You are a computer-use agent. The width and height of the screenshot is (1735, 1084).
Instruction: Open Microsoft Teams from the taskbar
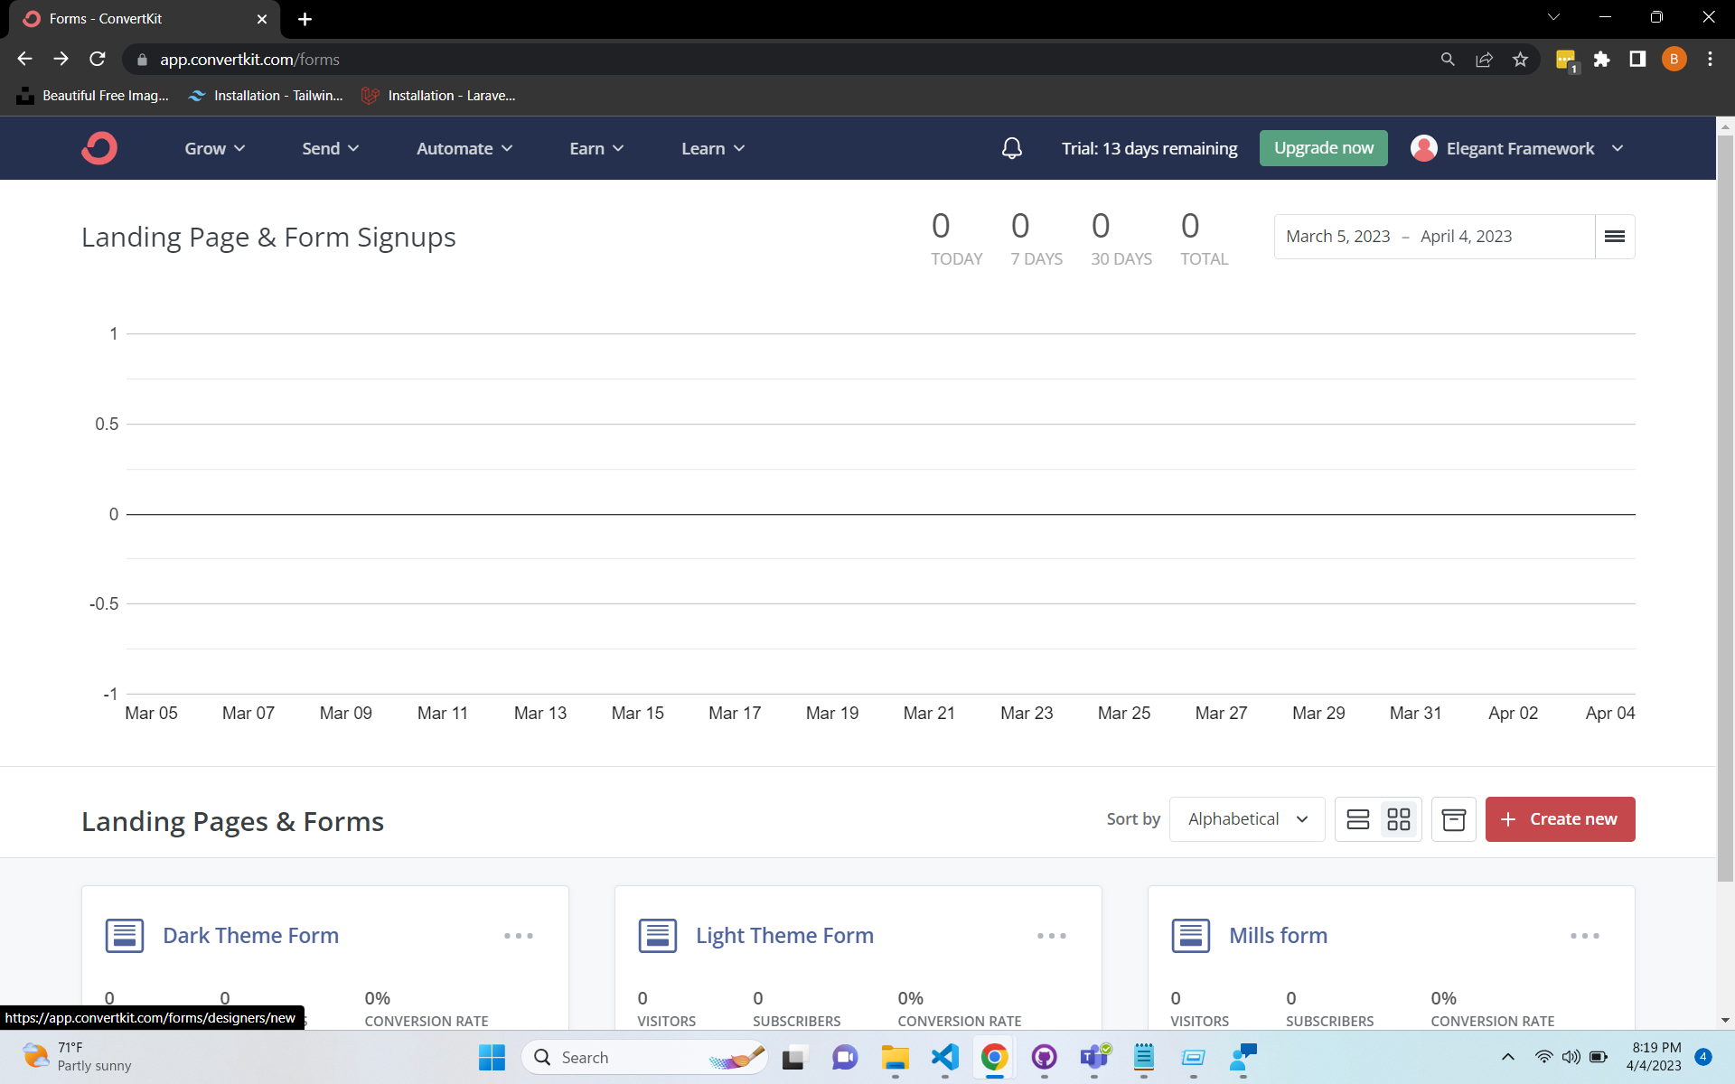(1094, 1057)
